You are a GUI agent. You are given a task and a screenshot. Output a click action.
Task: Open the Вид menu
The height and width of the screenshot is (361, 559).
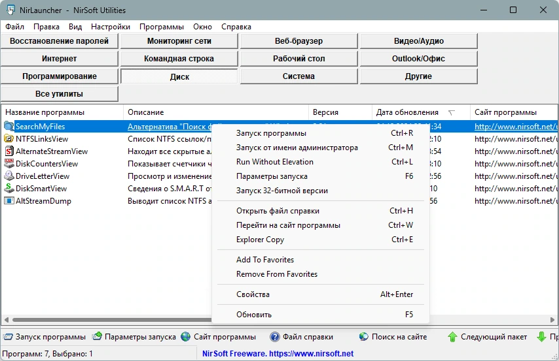click(75, 27)
